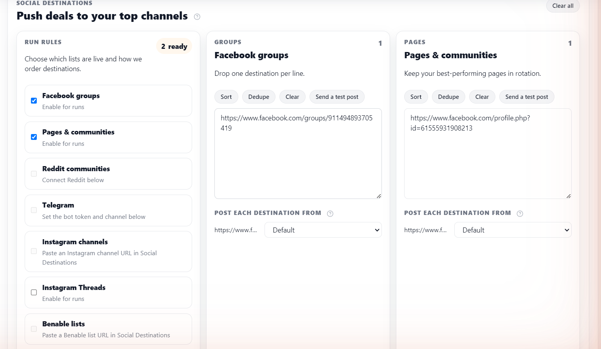Open help icon beside Push deals heading

(197, 16)
